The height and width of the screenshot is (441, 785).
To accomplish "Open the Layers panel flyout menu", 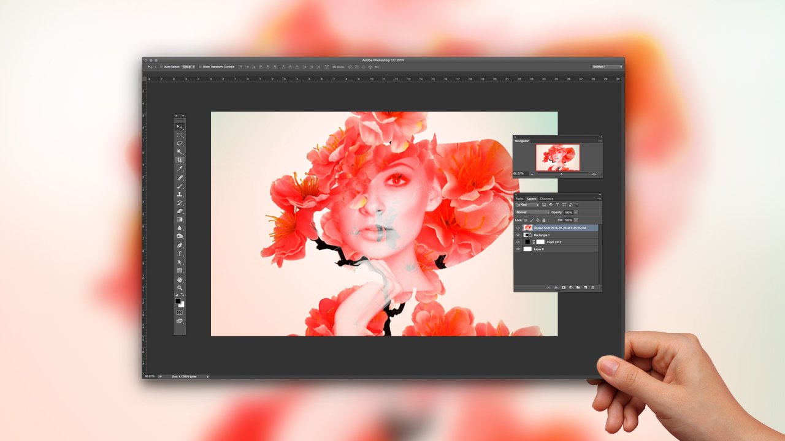I will 600,198.
